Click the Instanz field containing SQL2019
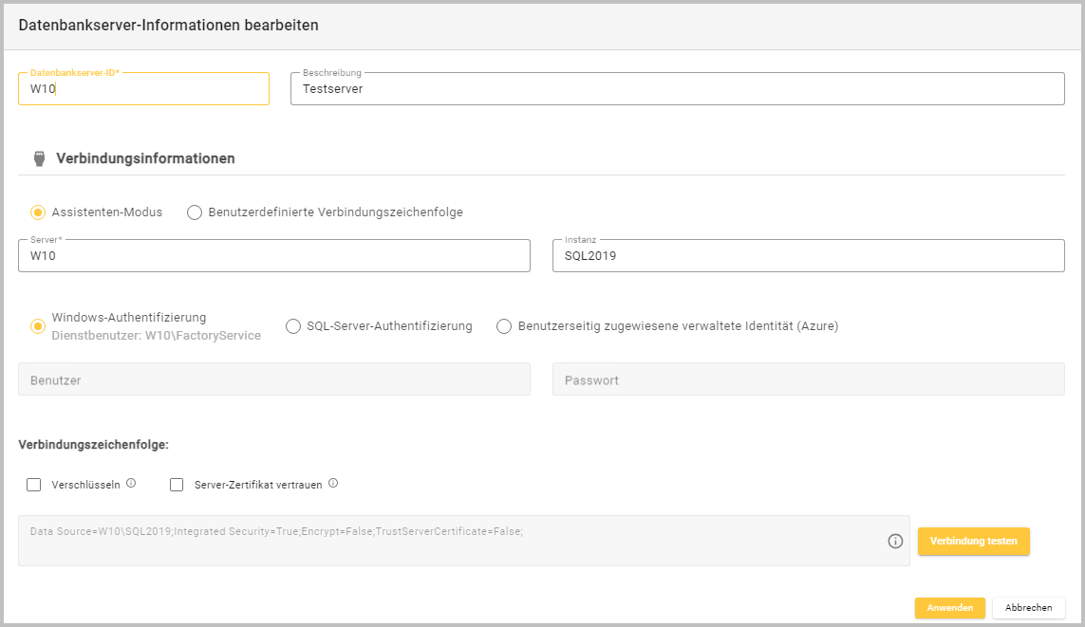This screenshot has height=627, width=1085. click(808, 256)
